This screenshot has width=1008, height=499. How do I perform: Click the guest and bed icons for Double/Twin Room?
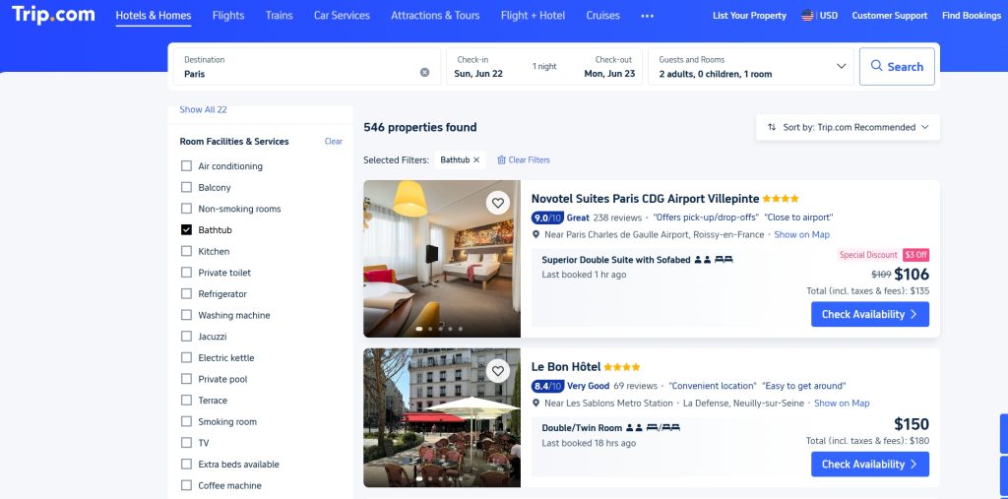pos(654,427)
